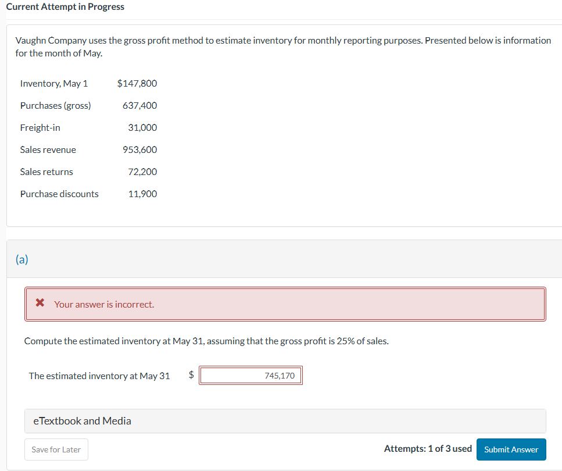Select the (a) section header

23,259
